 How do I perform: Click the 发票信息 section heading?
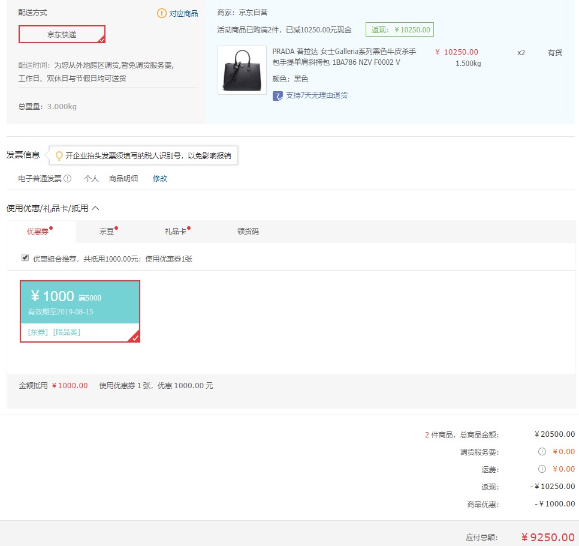23,155
